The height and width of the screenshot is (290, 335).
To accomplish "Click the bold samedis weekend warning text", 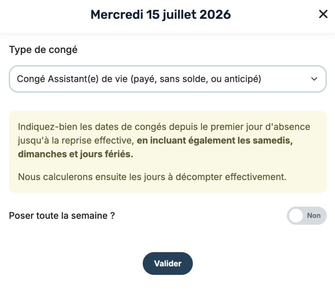I will pos(215,140).
